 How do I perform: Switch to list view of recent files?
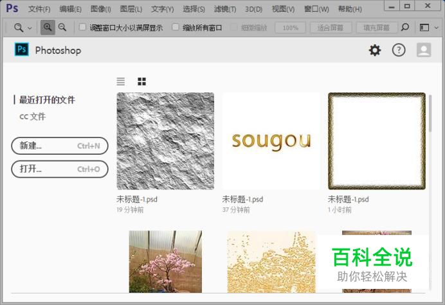121,82
